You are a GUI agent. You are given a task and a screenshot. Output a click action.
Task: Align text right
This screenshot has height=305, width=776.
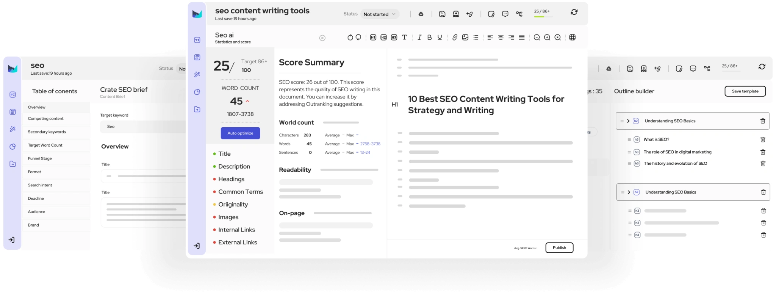coord(511,37)
